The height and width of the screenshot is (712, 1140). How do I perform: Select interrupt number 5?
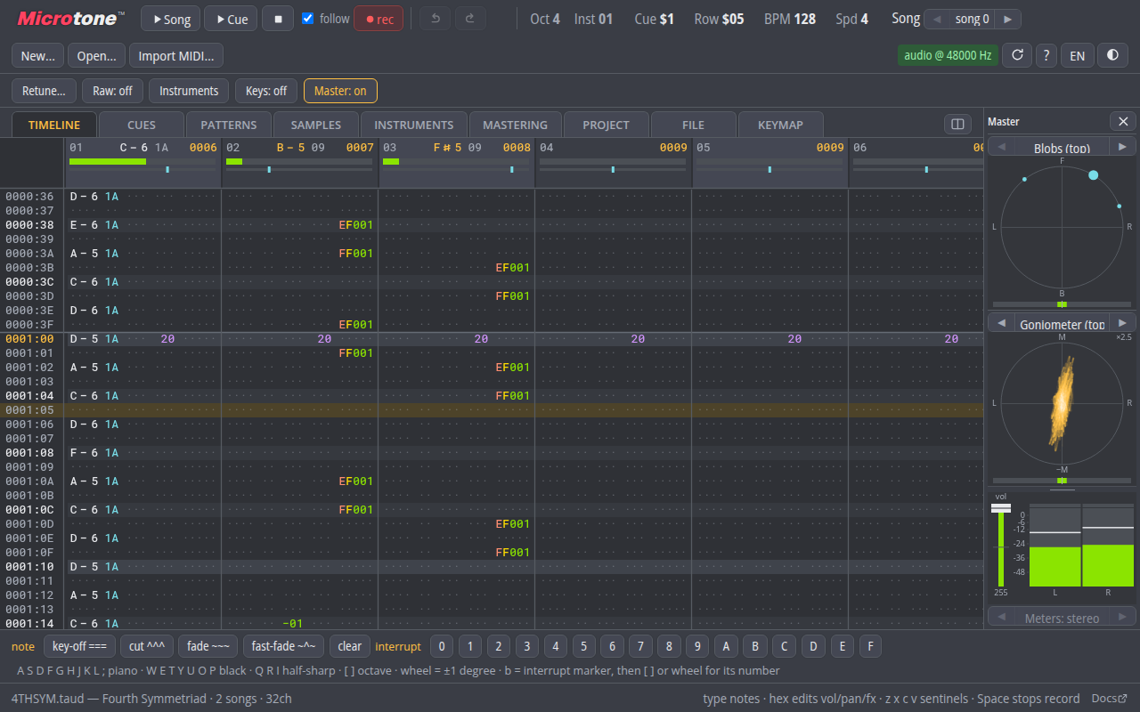(583, 646)
